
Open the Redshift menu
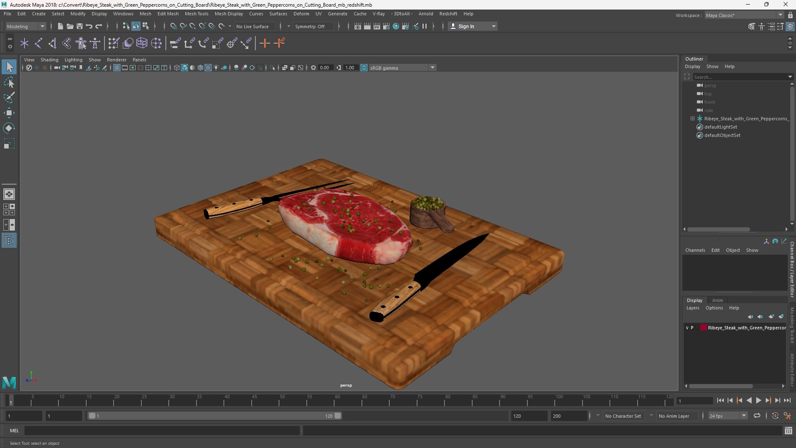[x=448, y=14]
